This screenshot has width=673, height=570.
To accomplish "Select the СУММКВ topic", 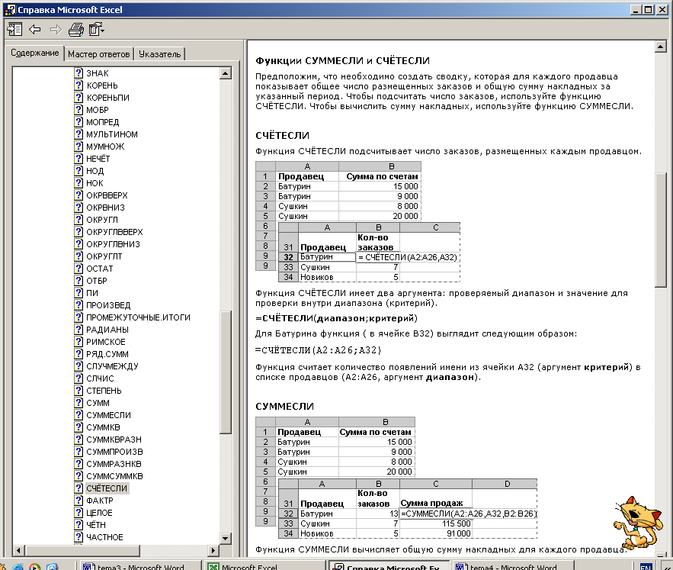I will pyautogui.click(x=103, y=427).
